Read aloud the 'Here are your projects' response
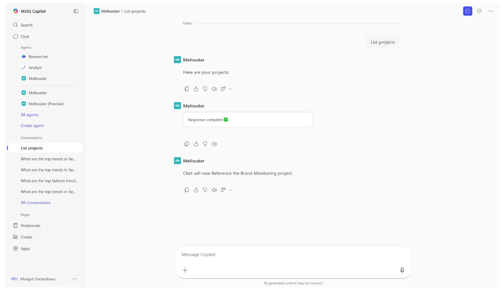Viewport: 502px width, 292px height. (x=214, y=89)
